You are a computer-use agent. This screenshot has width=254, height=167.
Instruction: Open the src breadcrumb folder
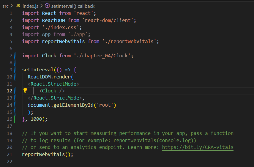click(5, 6)
